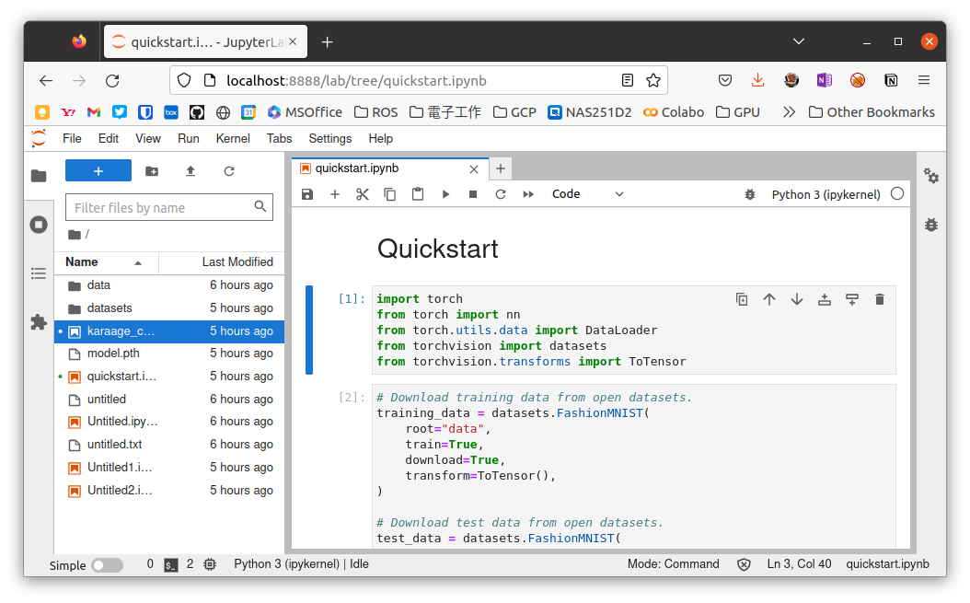970x603 pixels.
Task: Select the datasets folder
Action: tap(169, 307)
